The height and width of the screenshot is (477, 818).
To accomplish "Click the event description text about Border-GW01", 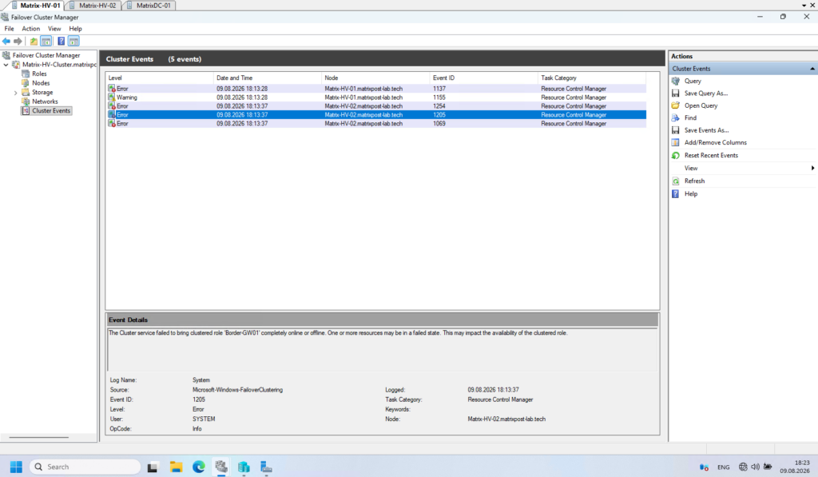I will coord(338,333).
